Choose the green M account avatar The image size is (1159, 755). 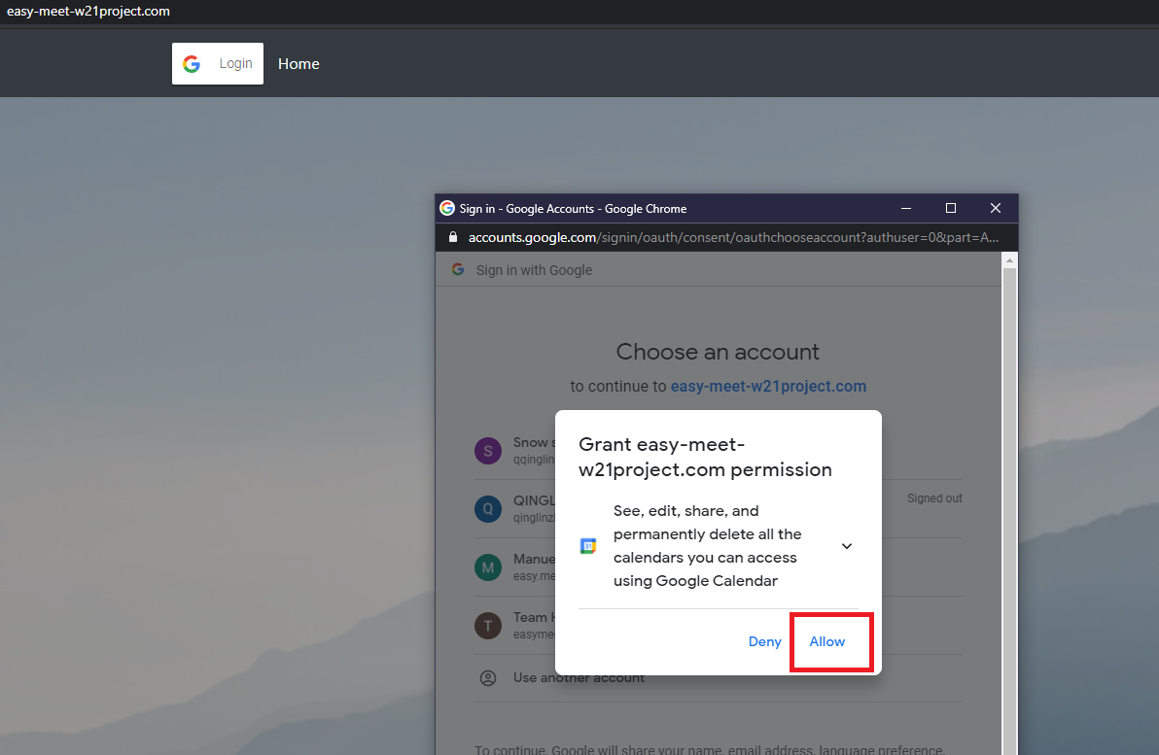pos(488,567)
